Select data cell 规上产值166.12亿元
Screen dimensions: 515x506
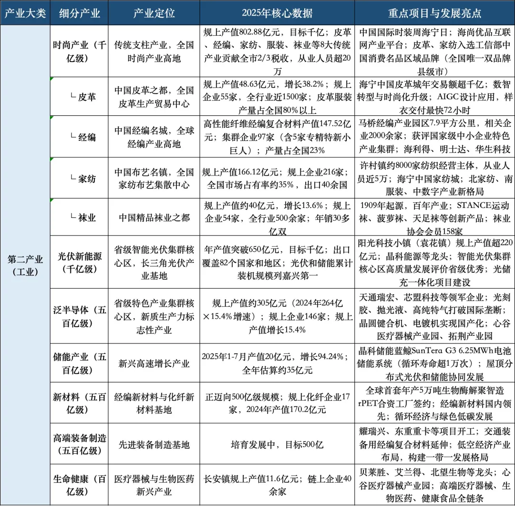[x=277, y=178]
